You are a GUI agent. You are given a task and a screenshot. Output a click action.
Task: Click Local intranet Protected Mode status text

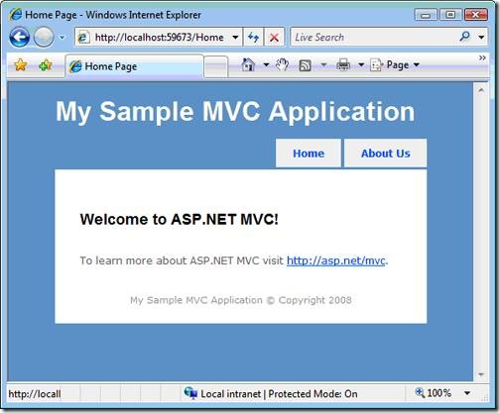(279, 394)
